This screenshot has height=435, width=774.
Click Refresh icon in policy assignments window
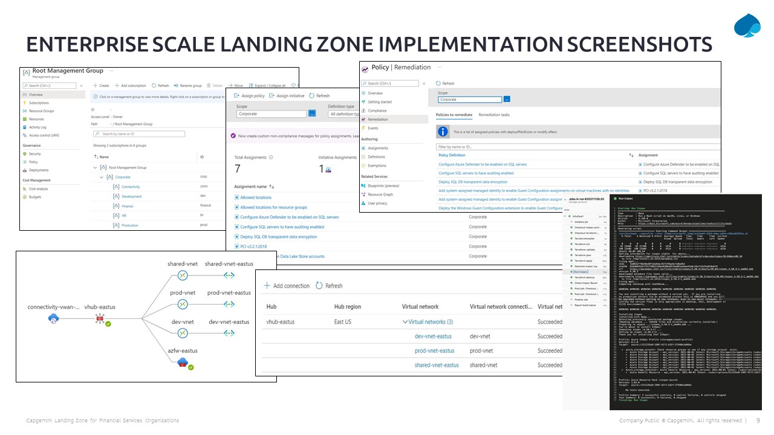coord(311,95)
